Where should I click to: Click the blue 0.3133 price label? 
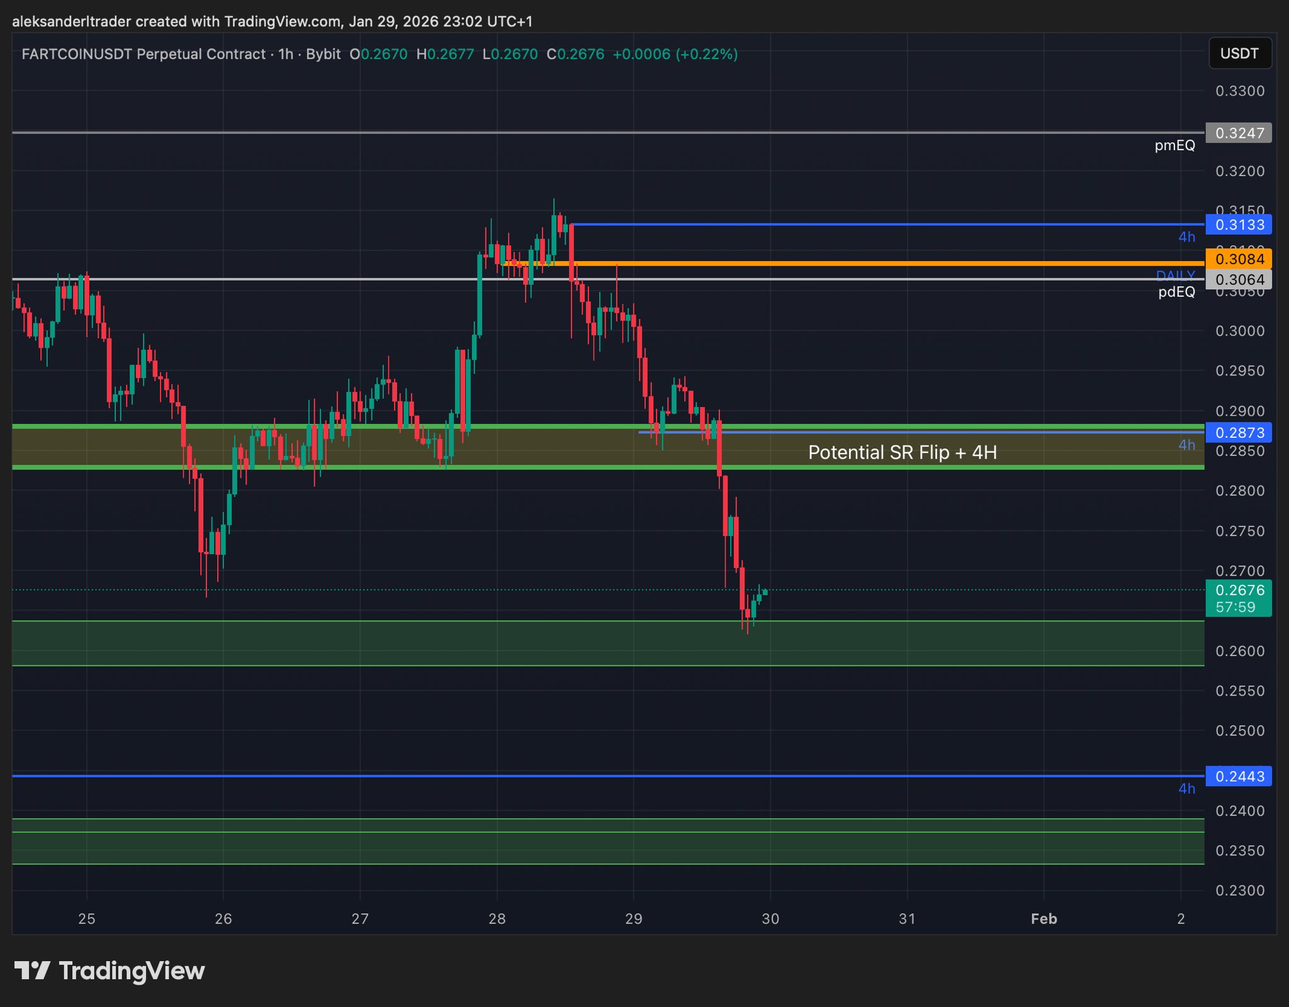(1239, 225)
